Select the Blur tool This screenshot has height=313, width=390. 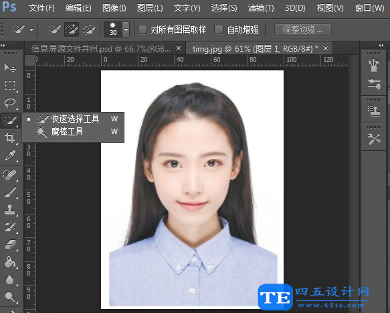click(x=10, y=279)
